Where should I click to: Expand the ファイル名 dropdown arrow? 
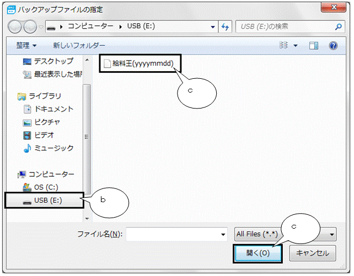[223, 235]
